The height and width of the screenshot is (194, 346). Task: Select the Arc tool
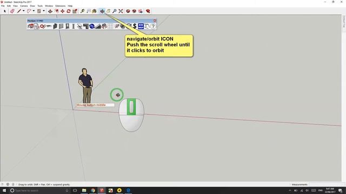(29, 11)
